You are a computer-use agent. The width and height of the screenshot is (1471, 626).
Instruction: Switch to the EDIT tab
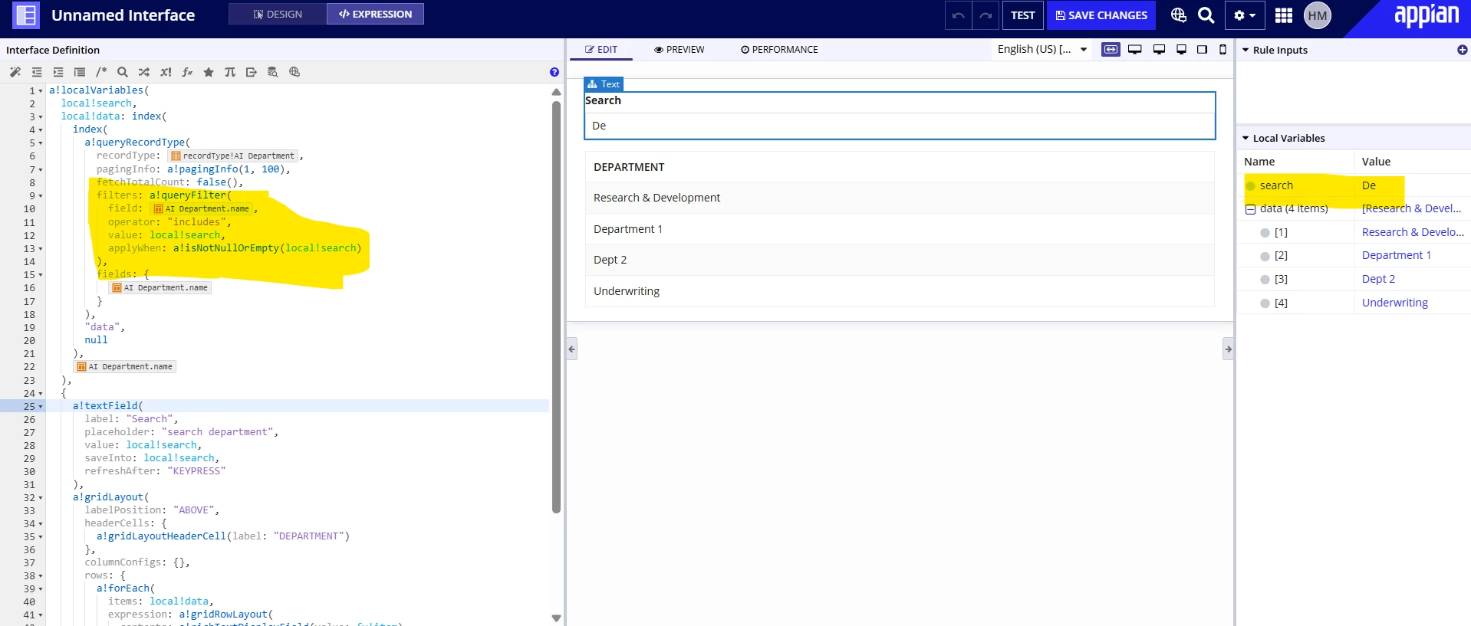tap(601, 50)
